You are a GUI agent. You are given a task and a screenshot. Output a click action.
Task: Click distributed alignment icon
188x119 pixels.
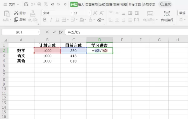tap(137, 20)
